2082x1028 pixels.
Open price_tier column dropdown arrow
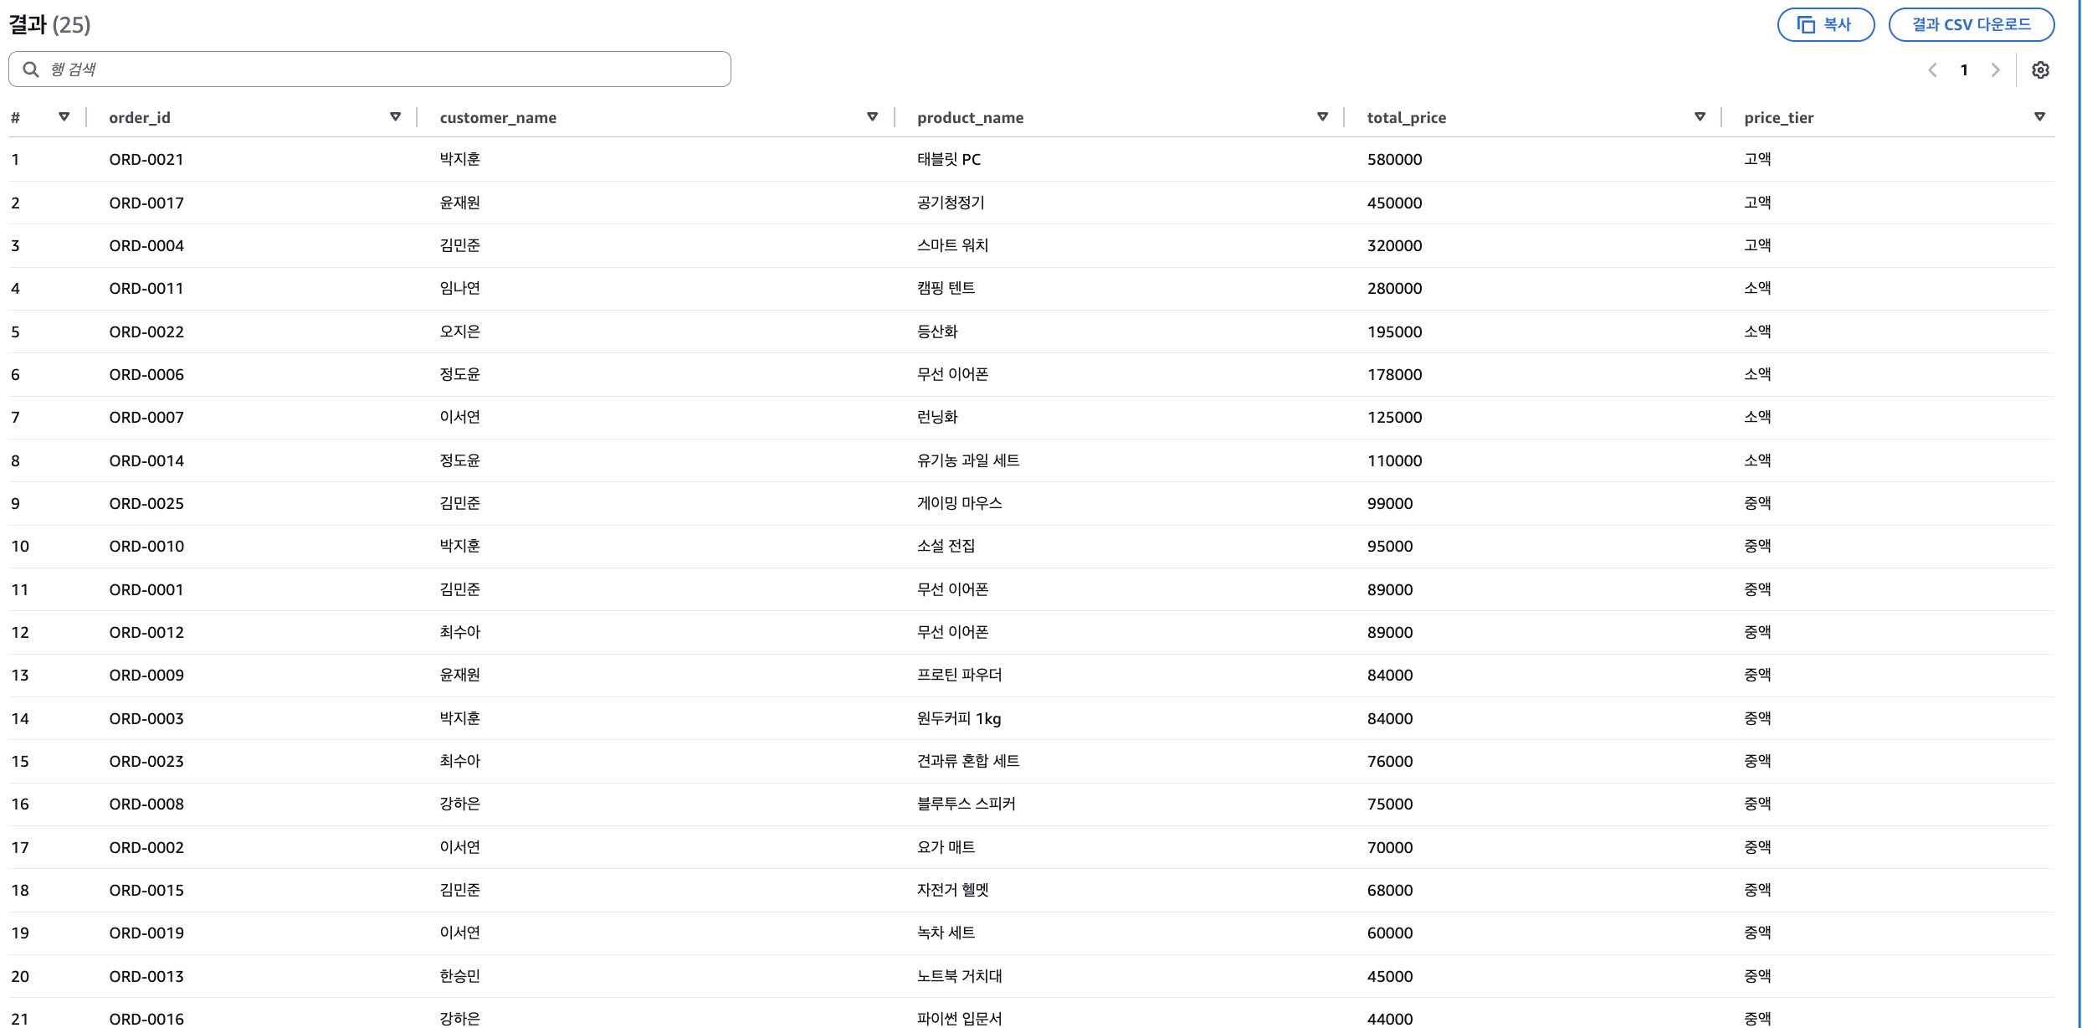click(x=2039, y=117)
